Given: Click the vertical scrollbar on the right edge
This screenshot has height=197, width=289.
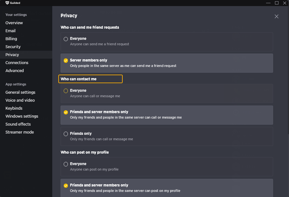Looking at the screenshot, I should 288,70.
